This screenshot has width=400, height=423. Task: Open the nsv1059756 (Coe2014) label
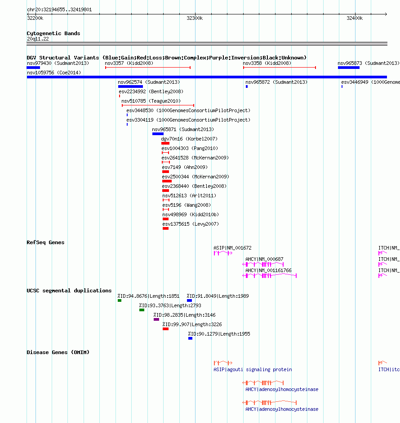[54, 73]
